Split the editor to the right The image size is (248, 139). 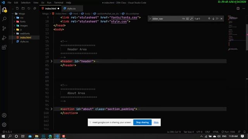238,8
